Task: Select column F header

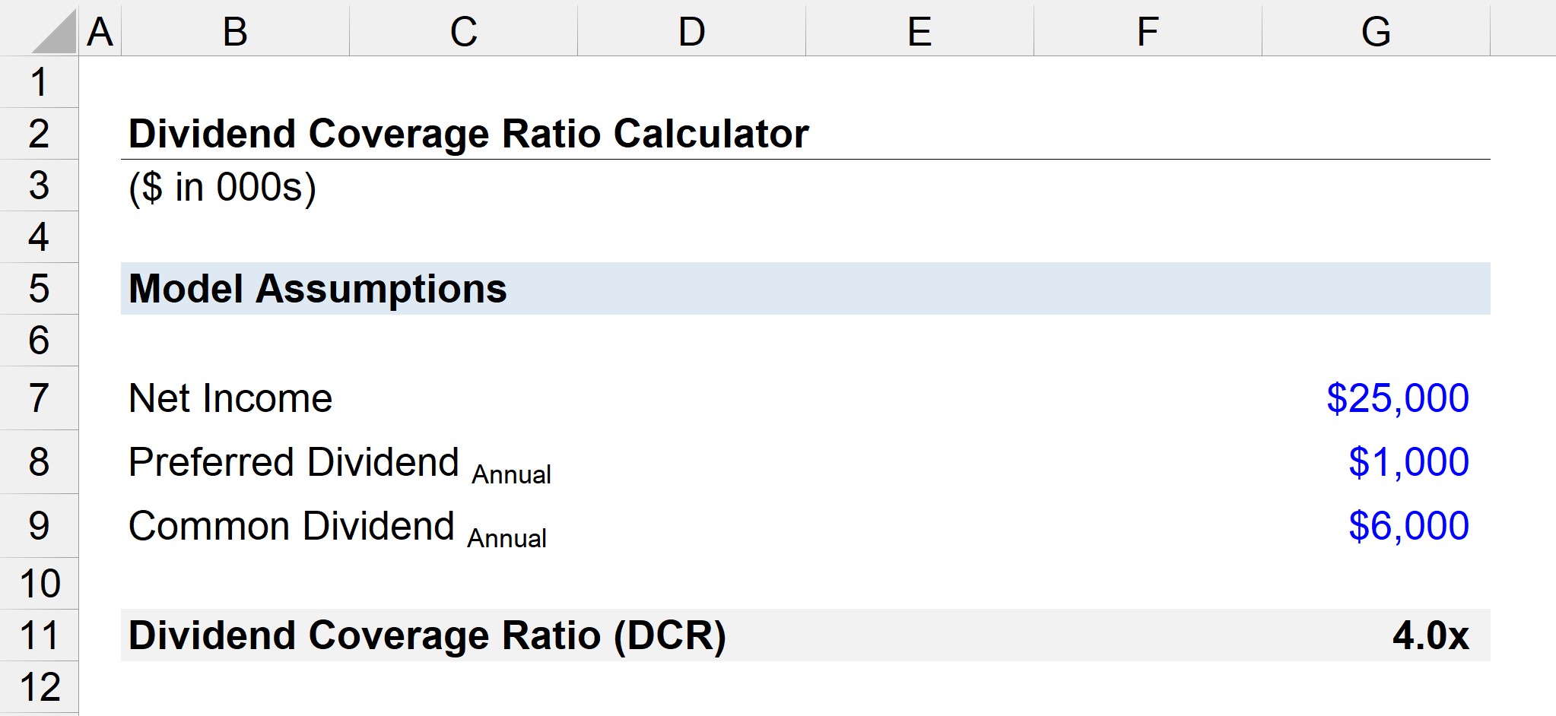Action: 1148,31
